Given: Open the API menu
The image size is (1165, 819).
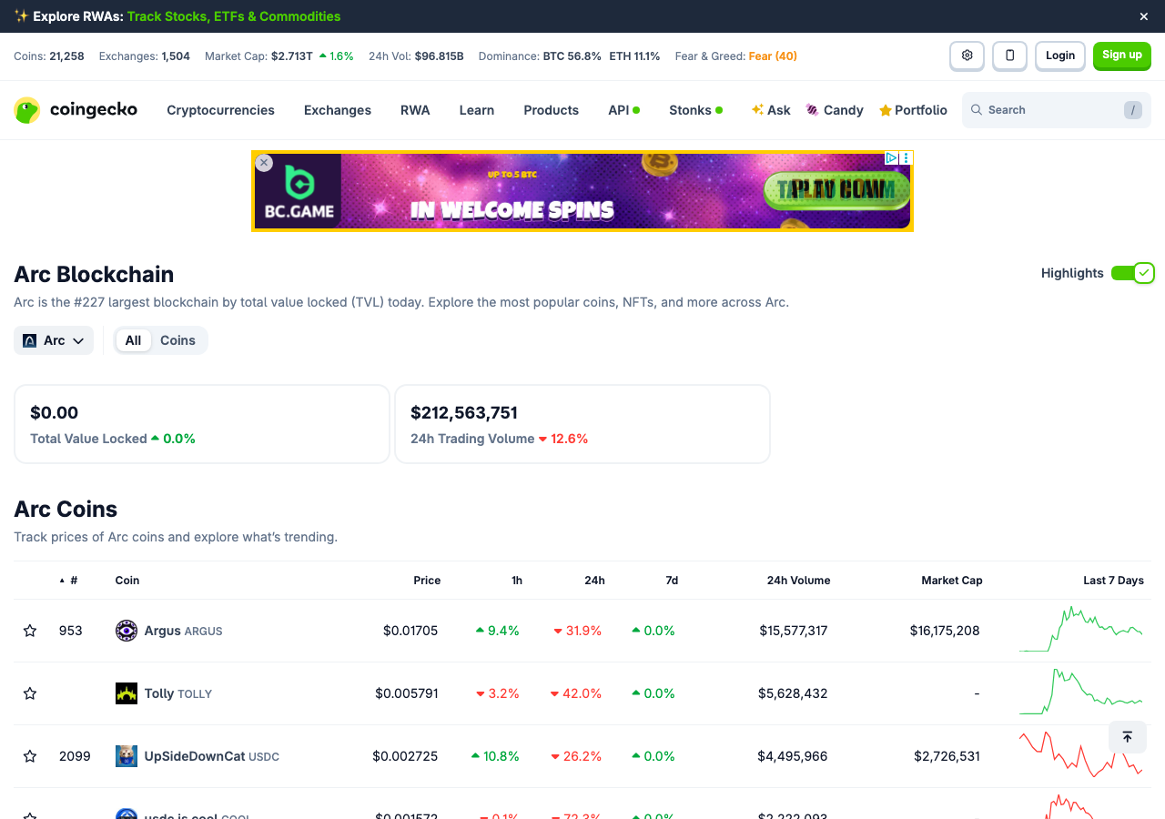Looking at the screenshot, I should pos(623,110).
